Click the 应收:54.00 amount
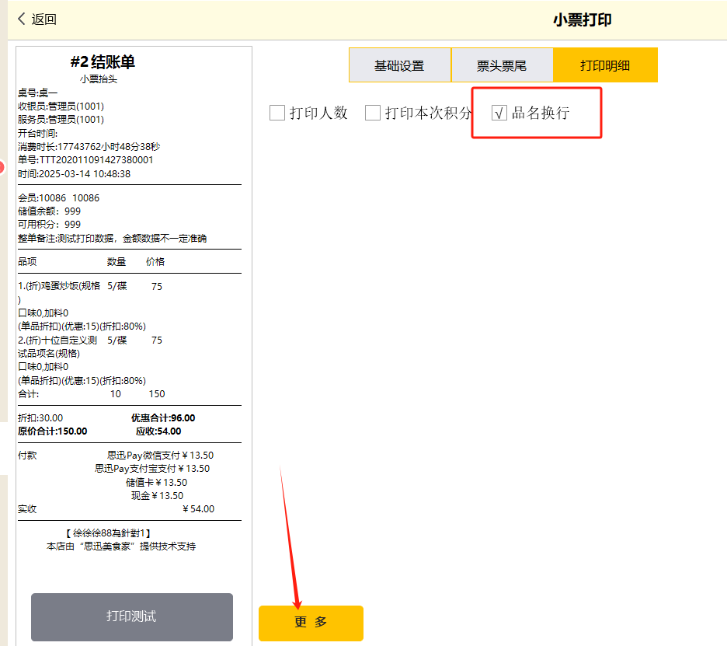The image size is (727, 646). tap(158, 431)
